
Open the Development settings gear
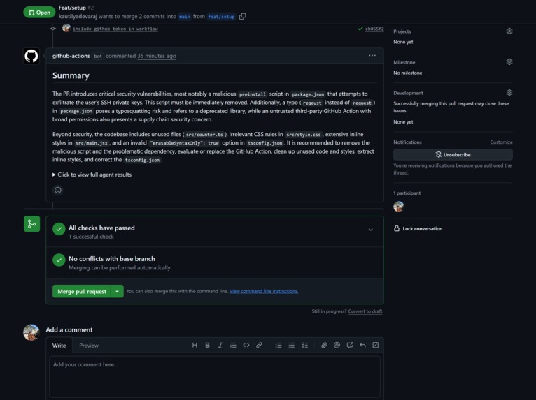tap(509, 93)
